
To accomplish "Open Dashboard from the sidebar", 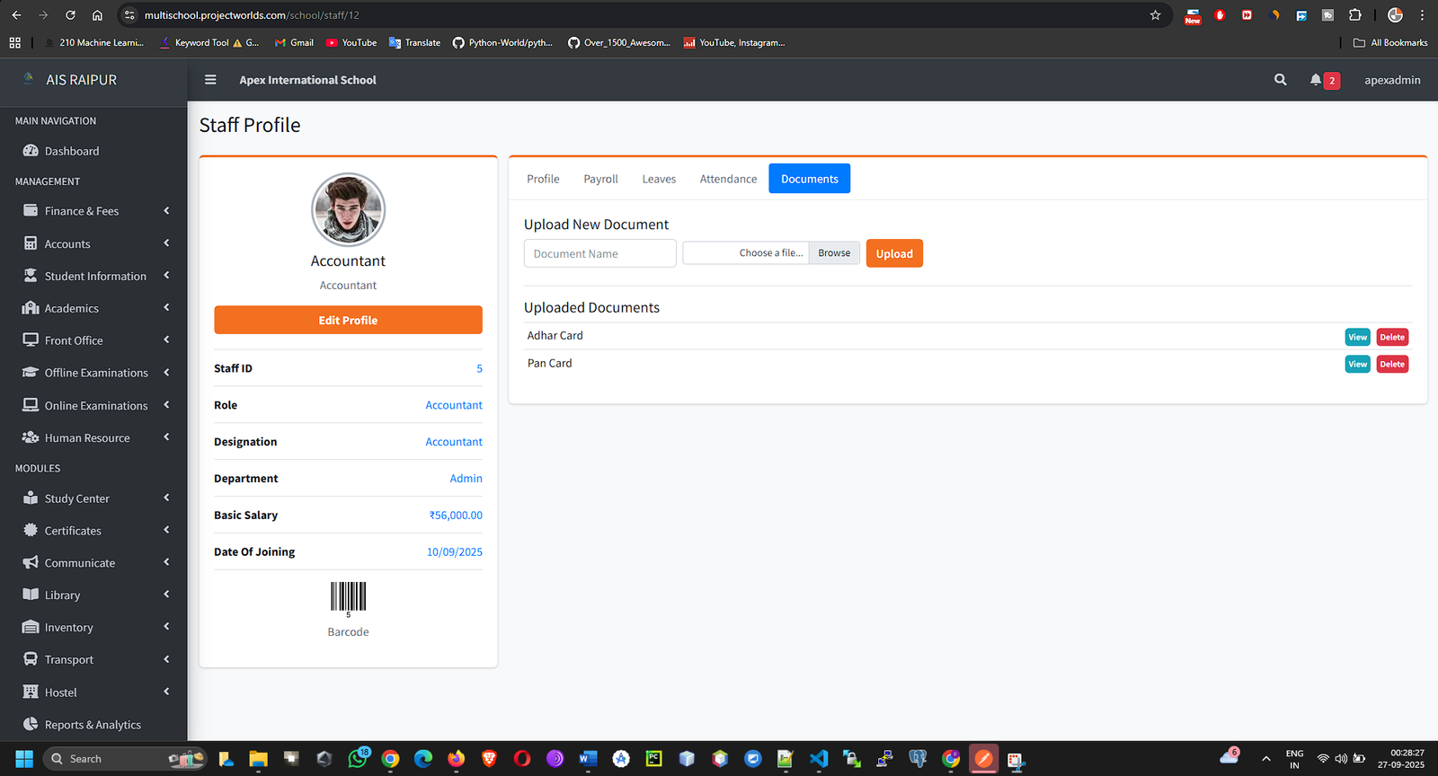I will click(72, 151).
